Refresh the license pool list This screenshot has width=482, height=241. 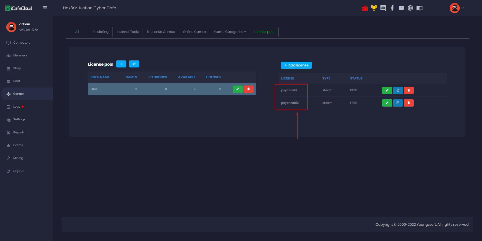tap(134, 64)
